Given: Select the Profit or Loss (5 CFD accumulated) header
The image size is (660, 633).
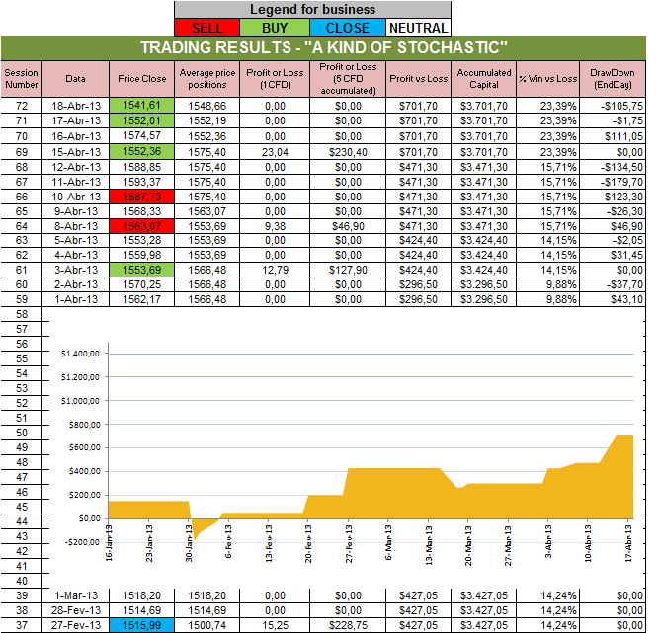Looking at the screenshot, I should click(348, 79).
